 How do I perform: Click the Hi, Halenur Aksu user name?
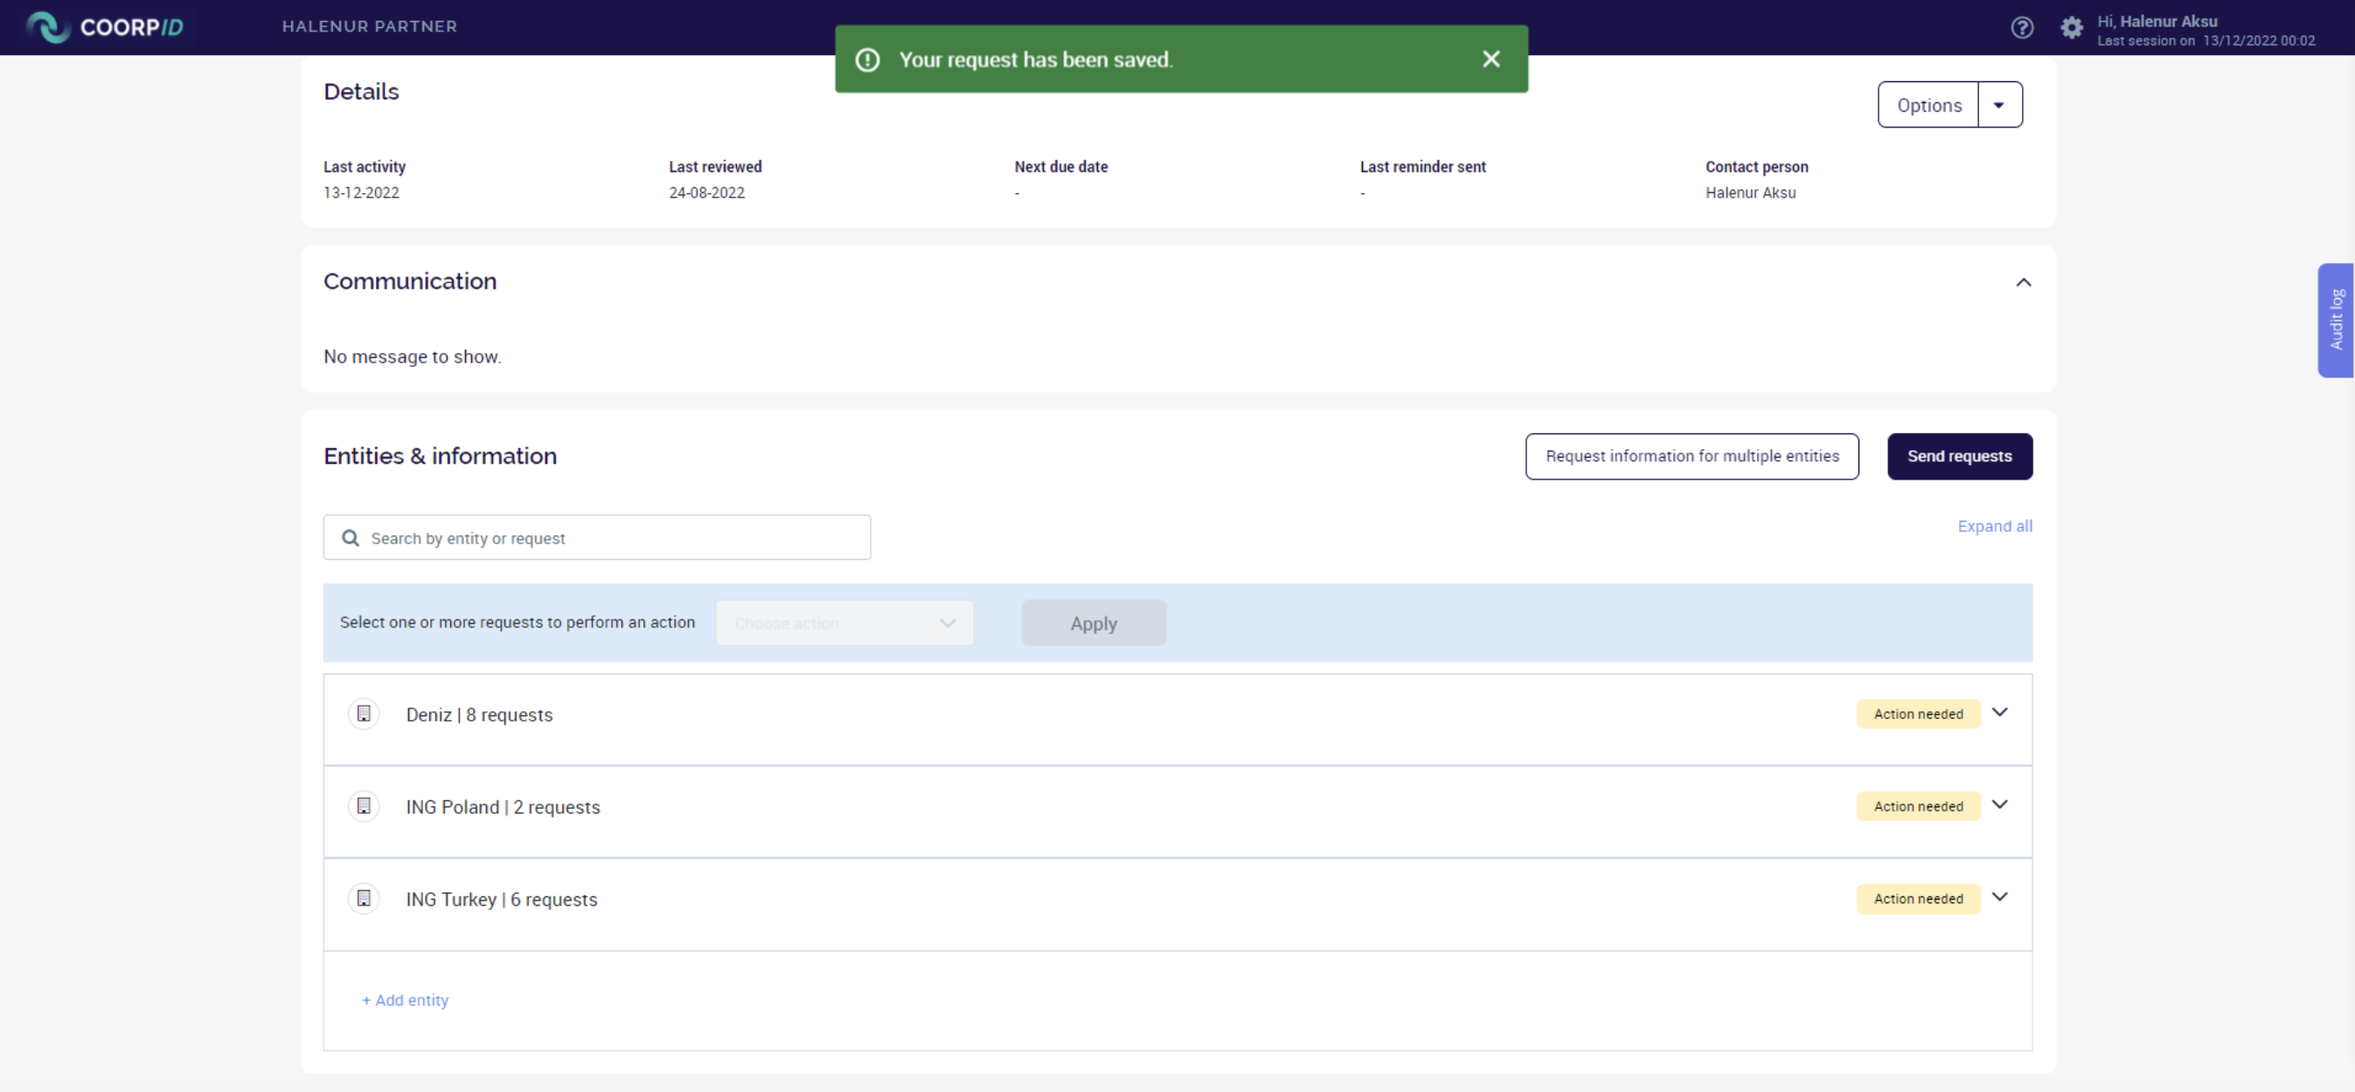2157,20
